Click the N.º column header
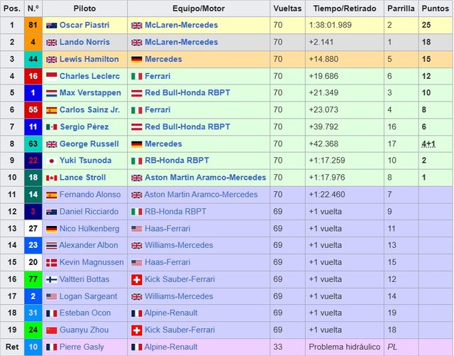Image resolution: width=454 pixels, height=356 pixels. click(33, 9)
